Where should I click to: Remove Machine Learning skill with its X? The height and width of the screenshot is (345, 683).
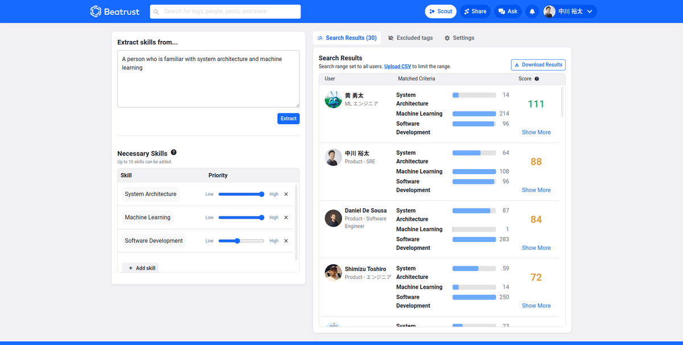point(286,217)
